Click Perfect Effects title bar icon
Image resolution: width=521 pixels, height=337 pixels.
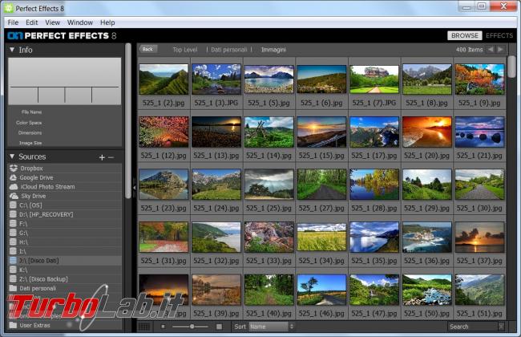[x=9, y=8]
